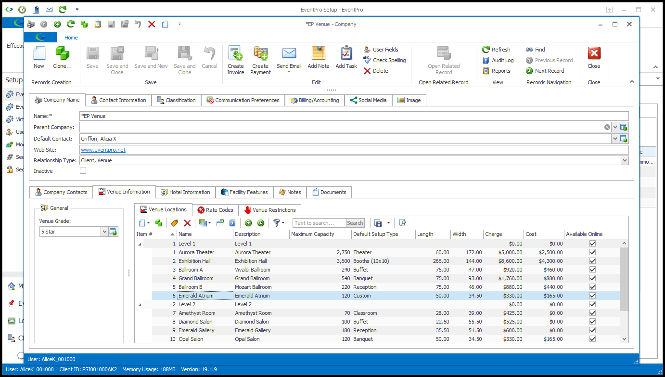
Task: Switch to the Rate Codes tab
Action: coord(215,210)
